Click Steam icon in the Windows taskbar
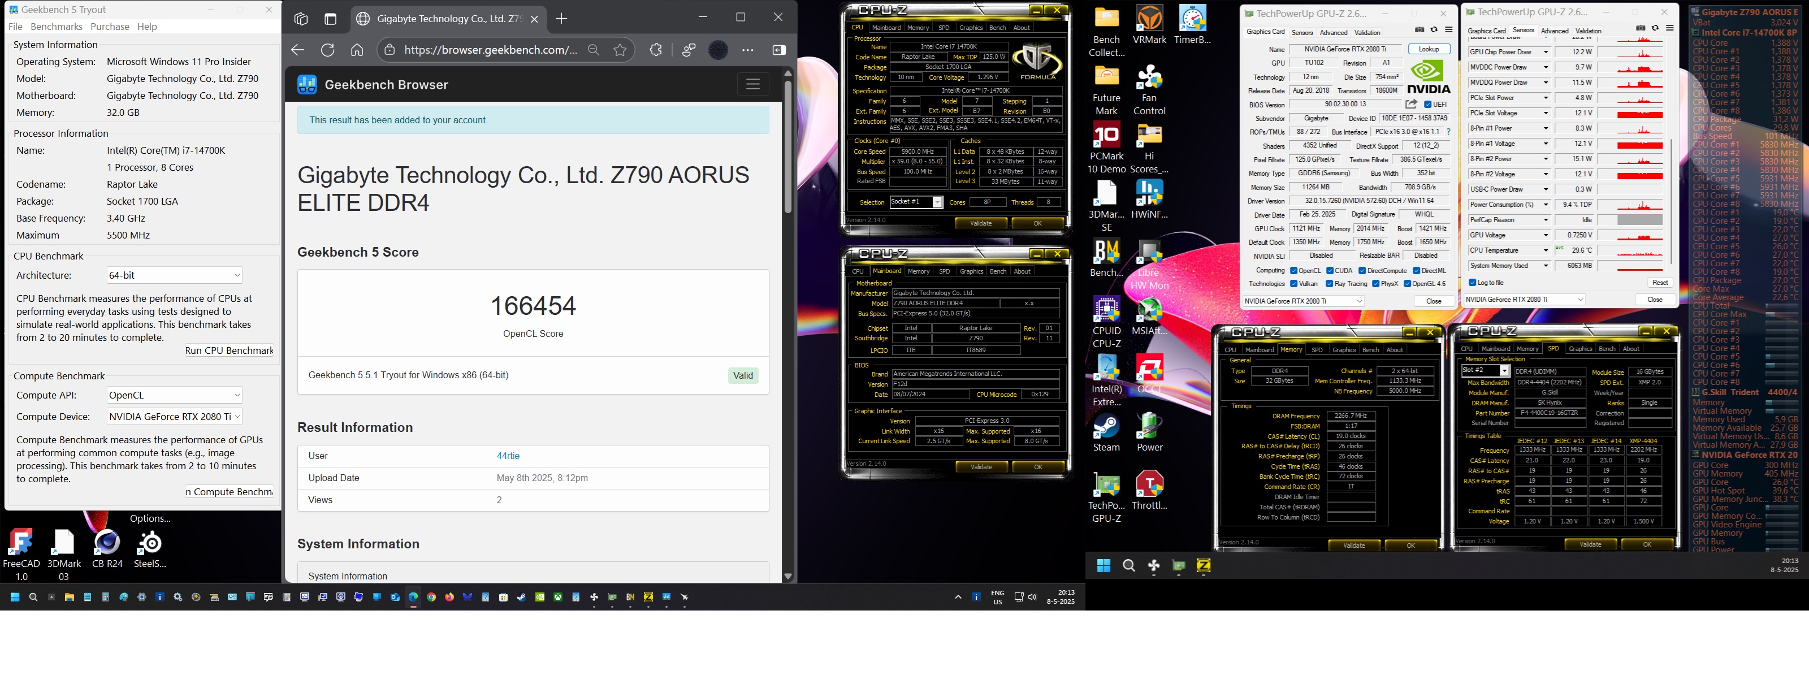Viewport: 1809px width, 697px height. (x=521, y=598)
